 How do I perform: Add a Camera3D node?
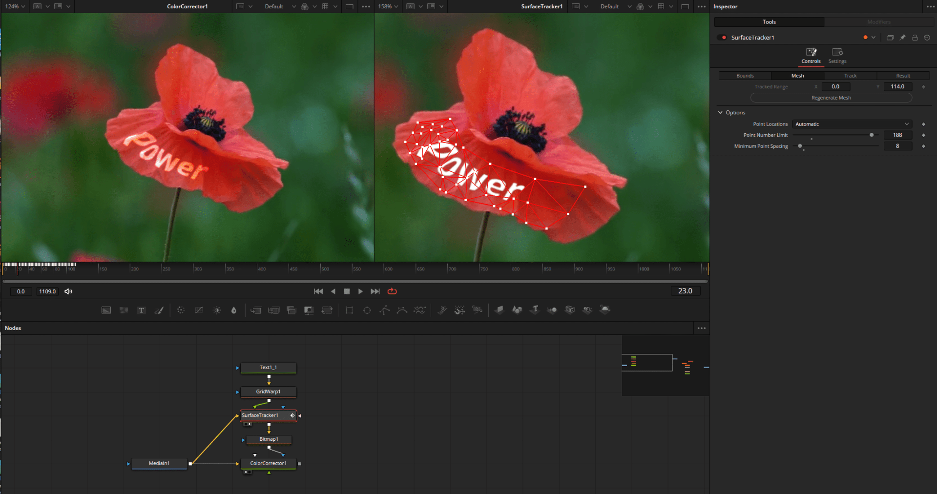click(570, 310)
